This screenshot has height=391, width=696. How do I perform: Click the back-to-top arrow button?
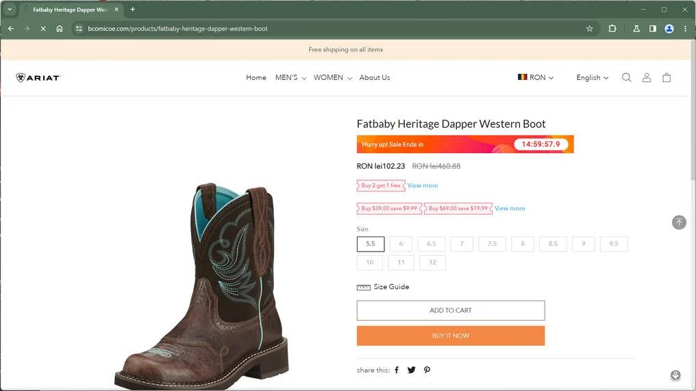[x=679, y=222]
